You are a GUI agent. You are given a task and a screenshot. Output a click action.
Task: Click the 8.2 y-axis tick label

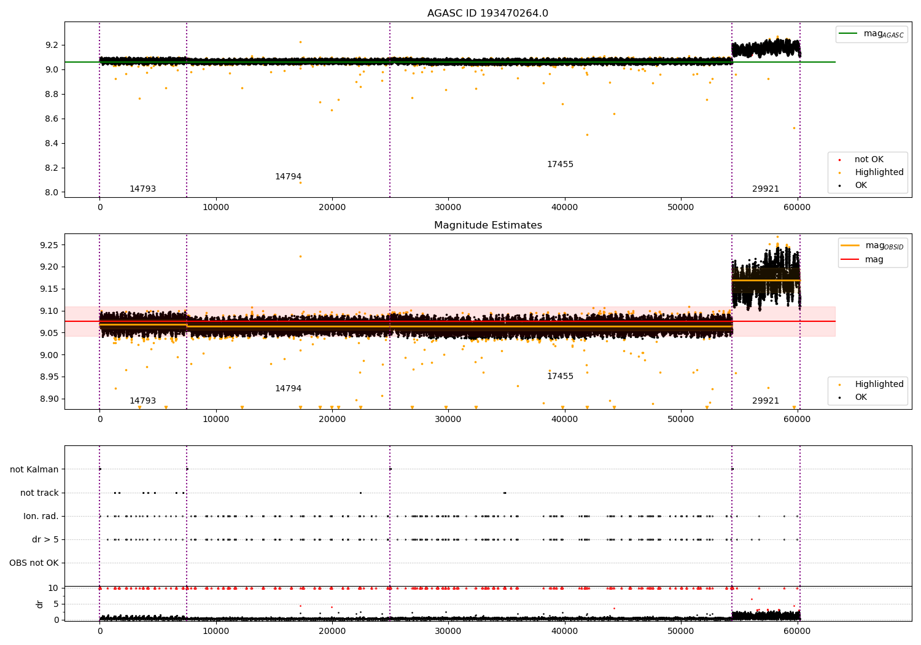[52, 168]
